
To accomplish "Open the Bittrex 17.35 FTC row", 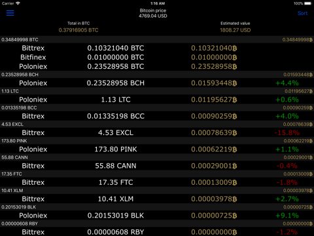I will [157, 182].
